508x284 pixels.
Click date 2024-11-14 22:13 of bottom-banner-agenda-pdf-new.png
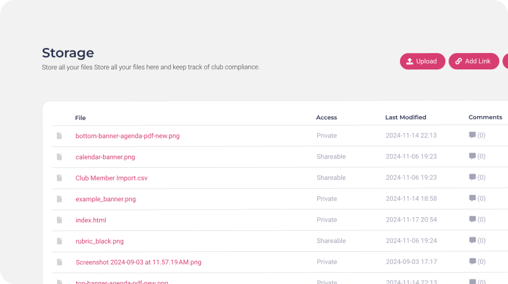click(x=411, y=136)
